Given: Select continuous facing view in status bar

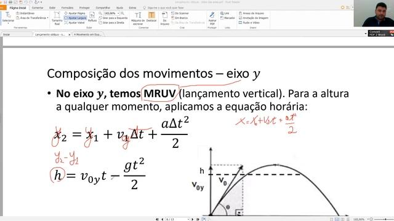Looking at the screenshot, I should tap(348, 219).
